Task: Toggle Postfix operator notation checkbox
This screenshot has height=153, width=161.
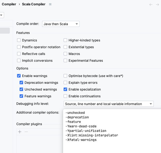Action: click(x=19, y=47)
